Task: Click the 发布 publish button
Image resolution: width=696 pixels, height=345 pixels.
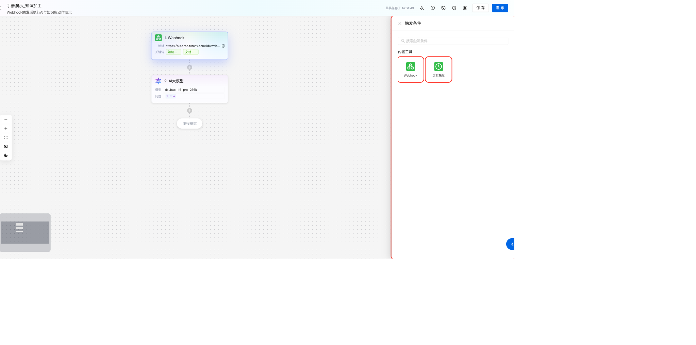Action: point(500,8)
